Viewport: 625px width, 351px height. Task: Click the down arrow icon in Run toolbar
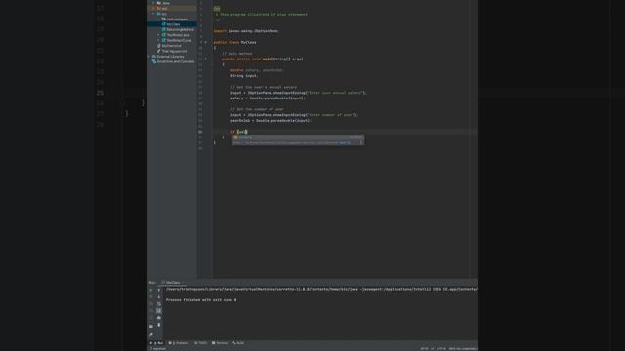[x=159, y=296]
